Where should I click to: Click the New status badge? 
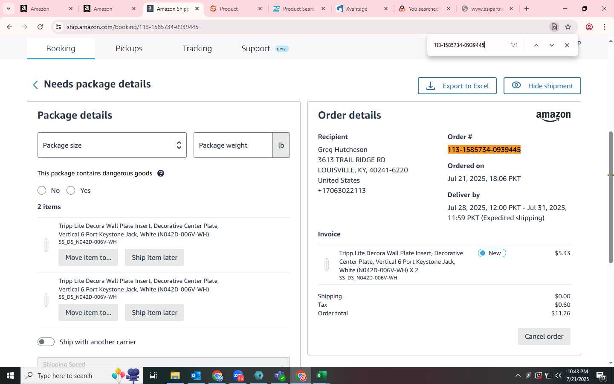point(492,253)
